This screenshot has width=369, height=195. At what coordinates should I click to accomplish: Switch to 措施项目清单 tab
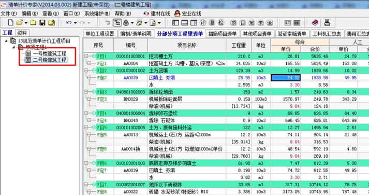click(223, 34)
